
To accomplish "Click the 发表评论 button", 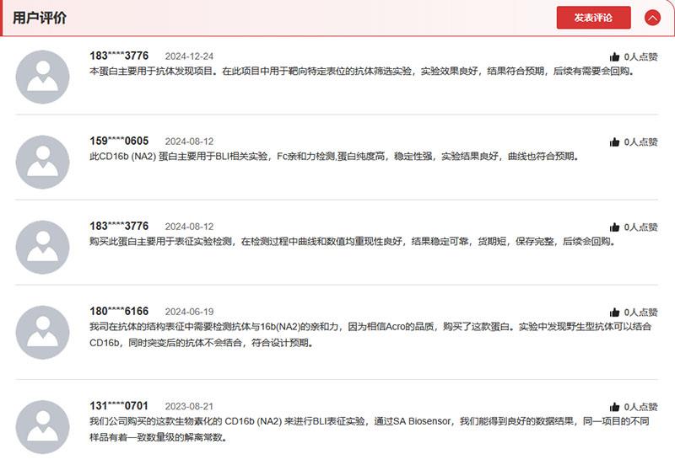I will [593, 18].
